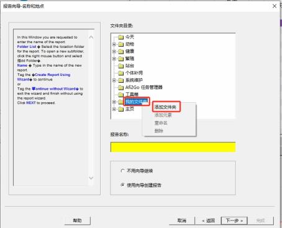Click the 取消 button

(x=182, y=221)
